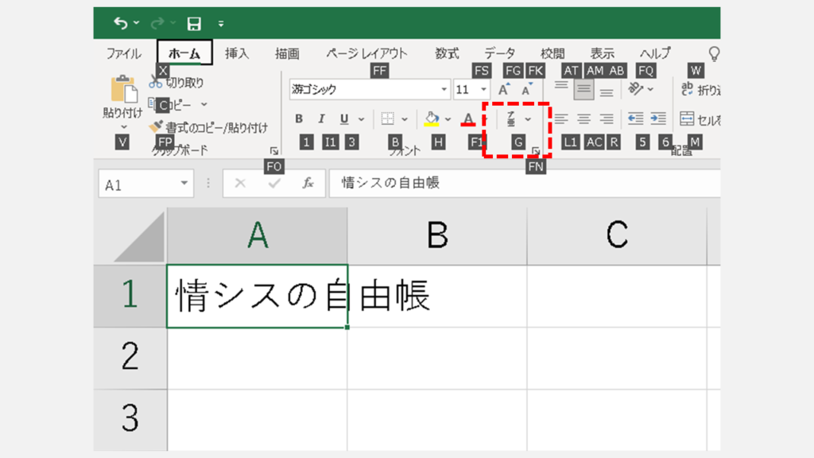Open the ページ レイアウト tab
The image size is (814, 458).
[366, 53]
